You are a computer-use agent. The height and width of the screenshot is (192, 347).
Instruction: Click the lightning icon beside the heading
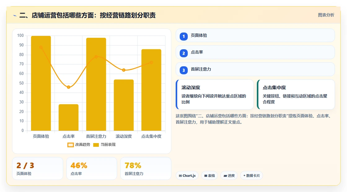coord(15,15)
